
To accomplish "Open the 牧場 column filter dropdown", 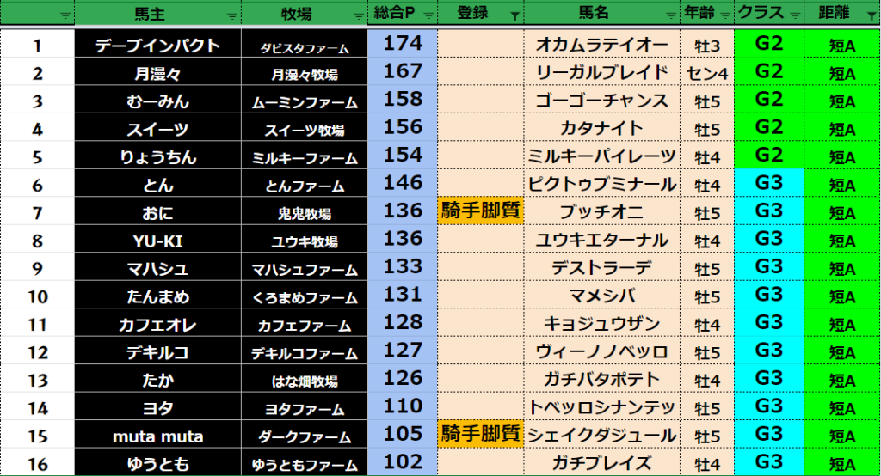I will coord(358,15).
